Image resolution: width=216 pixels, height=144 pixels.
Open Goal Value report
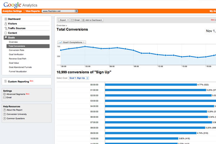pos(14,63)
